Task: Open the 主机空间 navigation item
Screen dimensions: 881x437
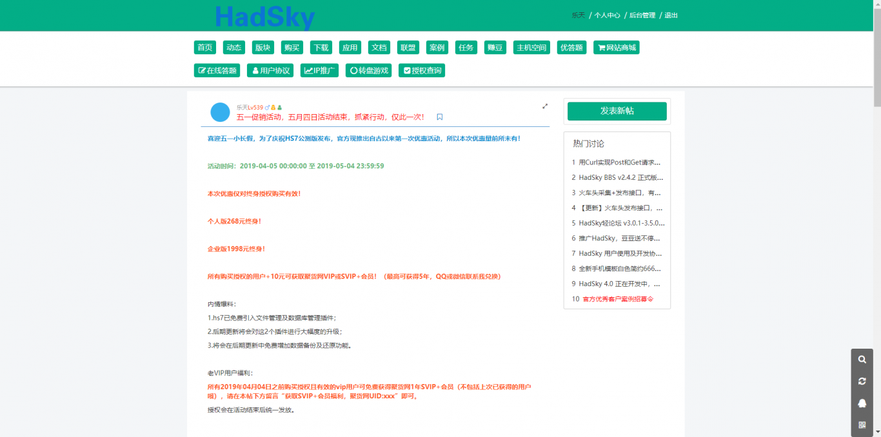Action: [532, 48]
